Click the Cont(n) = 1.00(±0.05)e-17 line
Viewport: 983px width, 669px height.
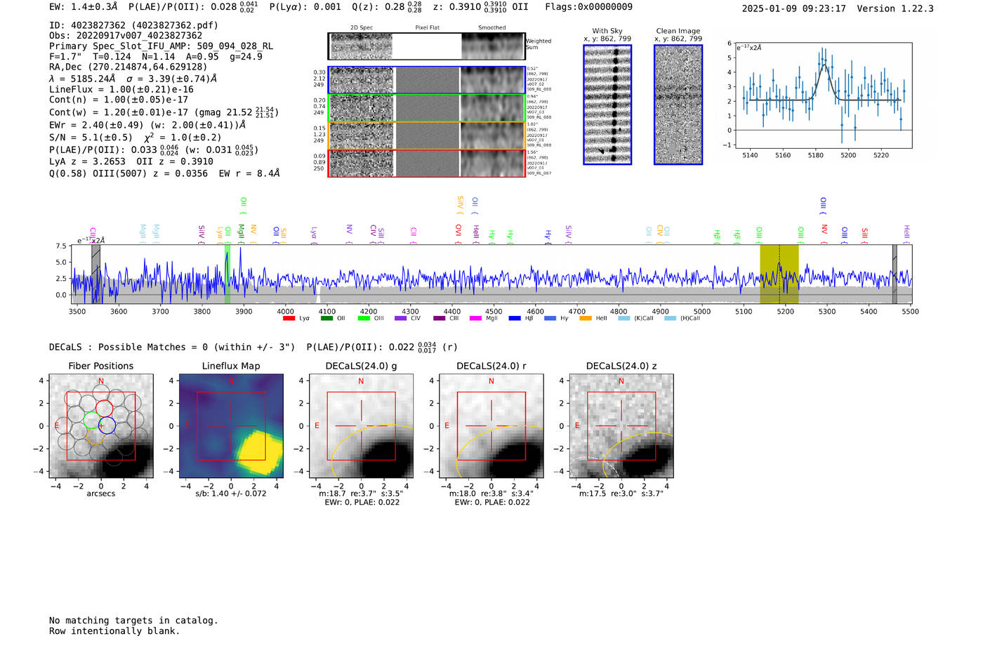tap(119, 100)
